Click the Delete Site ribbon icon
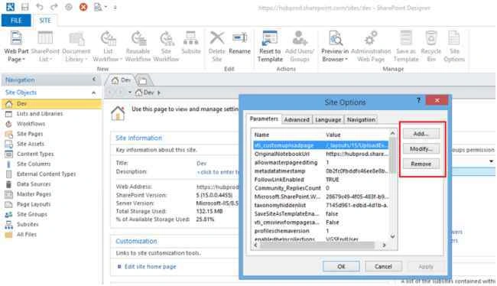The height and width of the screenshot is (286, 497). tap(217, 38)
